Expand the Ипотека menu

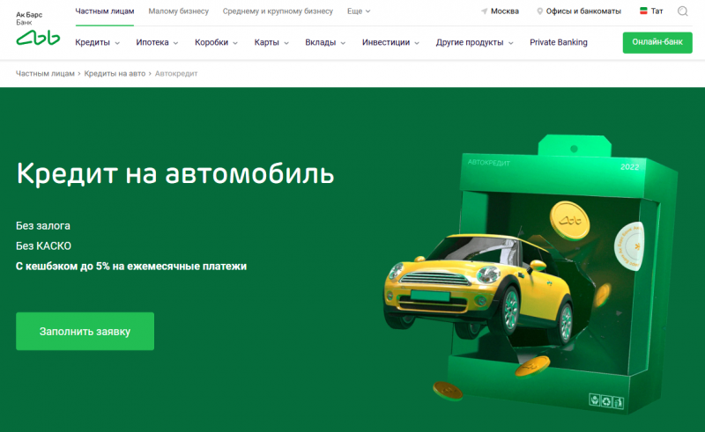[157, 42]
